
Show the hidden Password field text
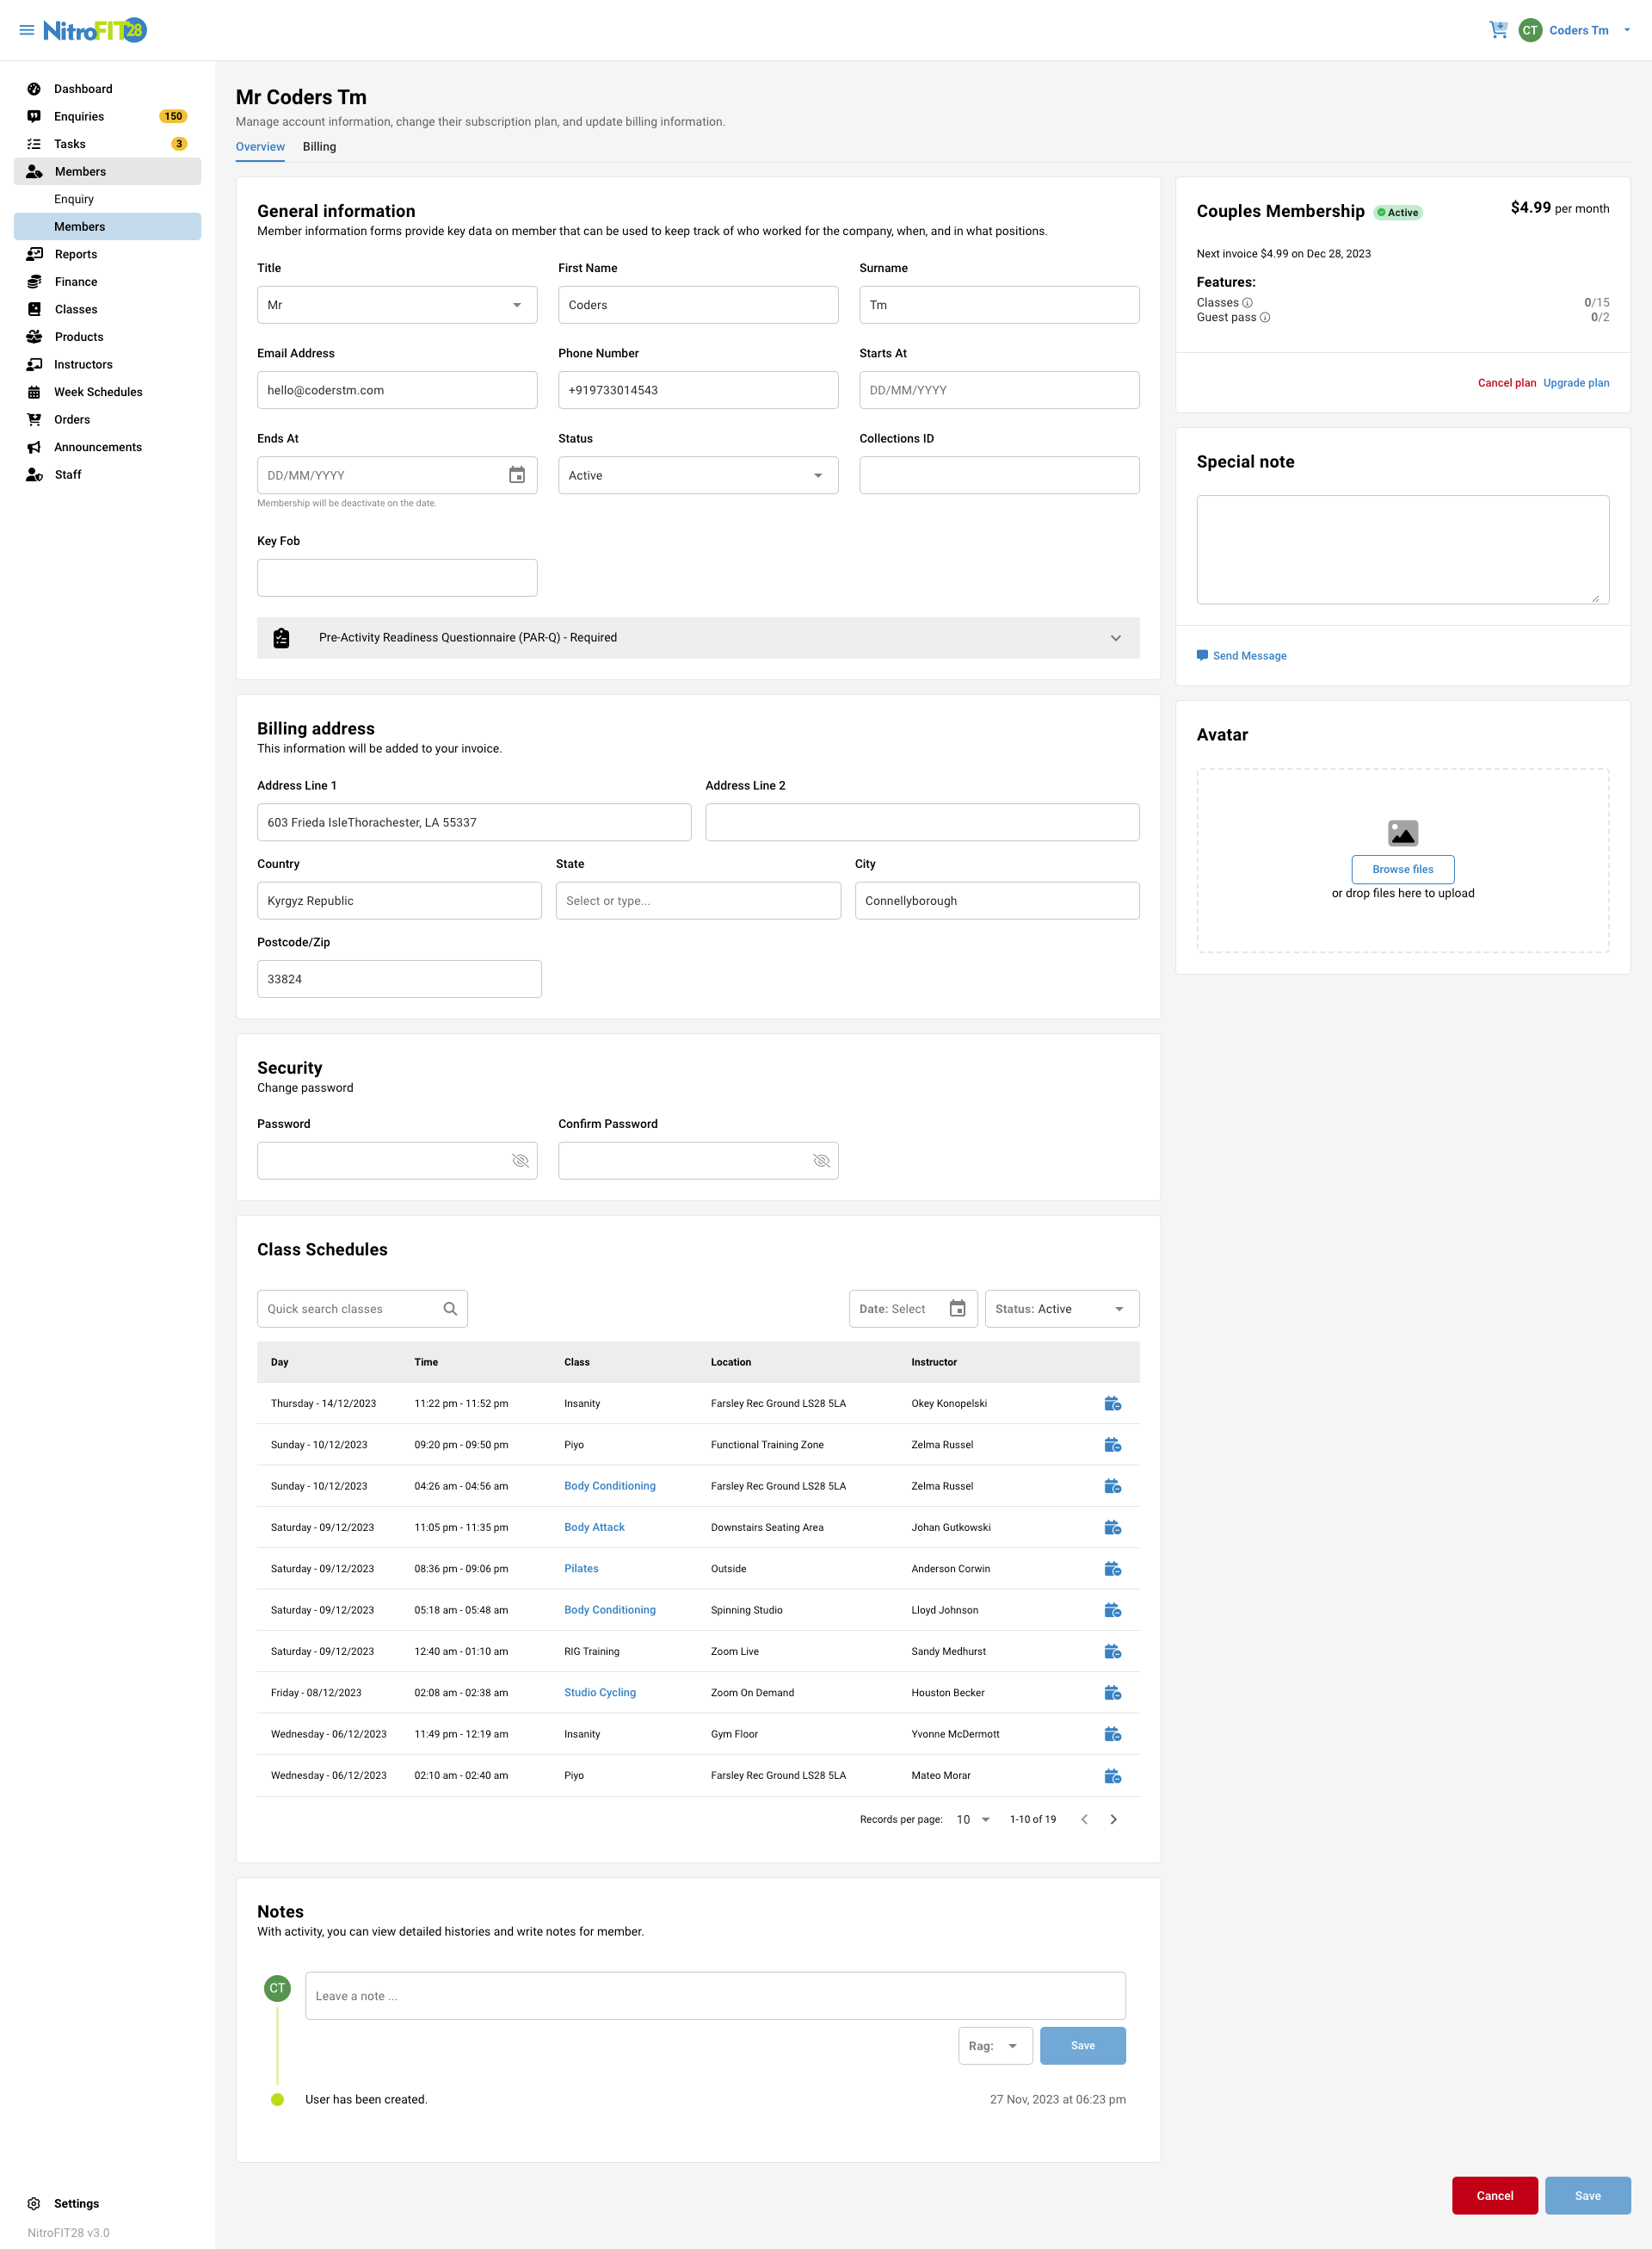click(520, 1161)
